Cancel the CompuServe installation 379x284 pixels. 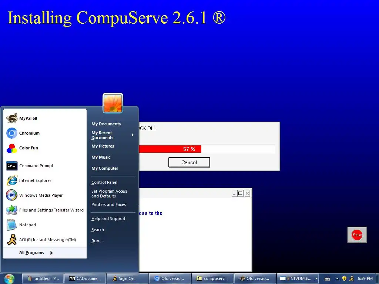pos(189,162)
